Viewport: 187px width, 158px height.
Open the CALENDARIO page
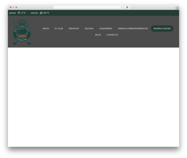point(106,28)
